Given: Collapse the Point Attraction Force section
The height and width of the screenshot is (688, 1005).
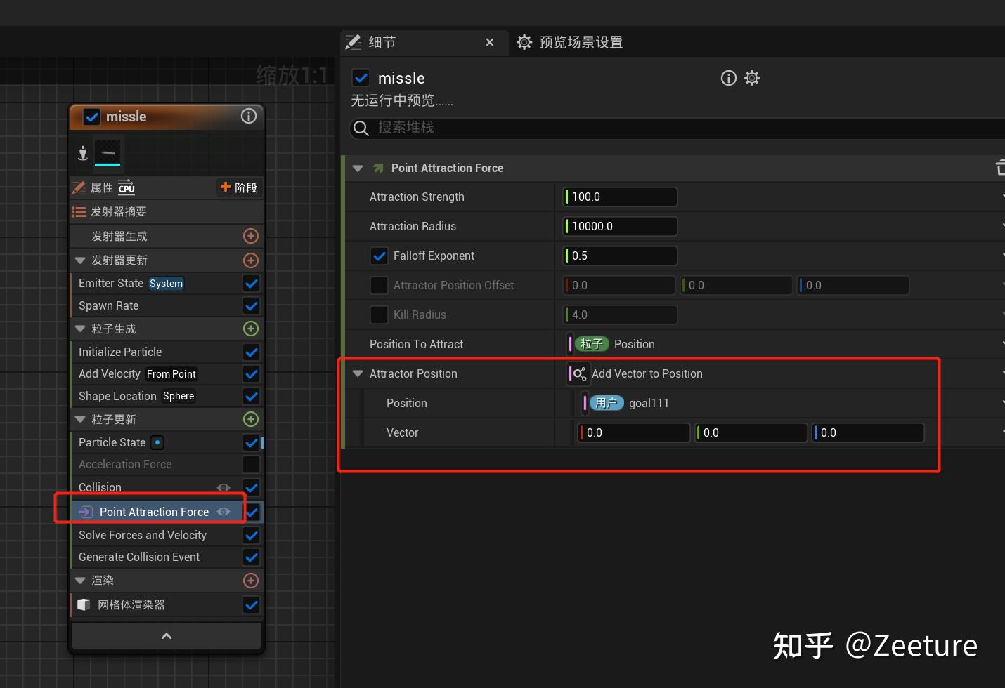Looking at the screenshot, I should [358, 168].
